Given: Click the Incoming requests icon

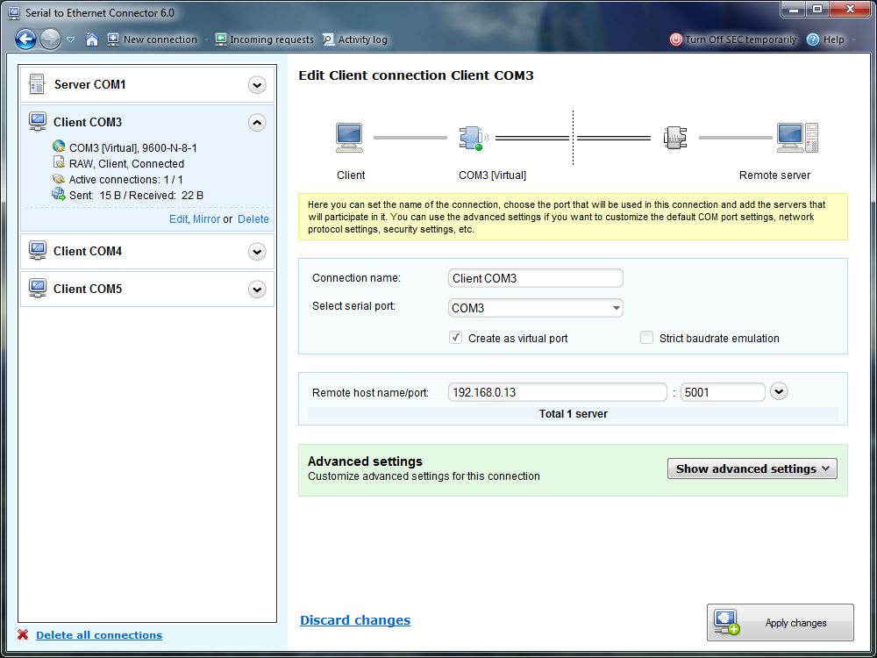Looking at the screenshot, I should pyautogui.click(x=221, y=39).
